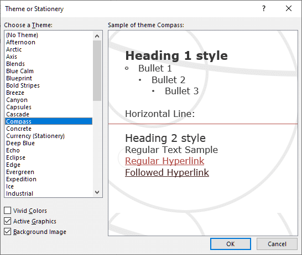Screen dimensions: 302x255
Task: Uncheck the Active Graphics checkbox
Action: tap(8, 221)
